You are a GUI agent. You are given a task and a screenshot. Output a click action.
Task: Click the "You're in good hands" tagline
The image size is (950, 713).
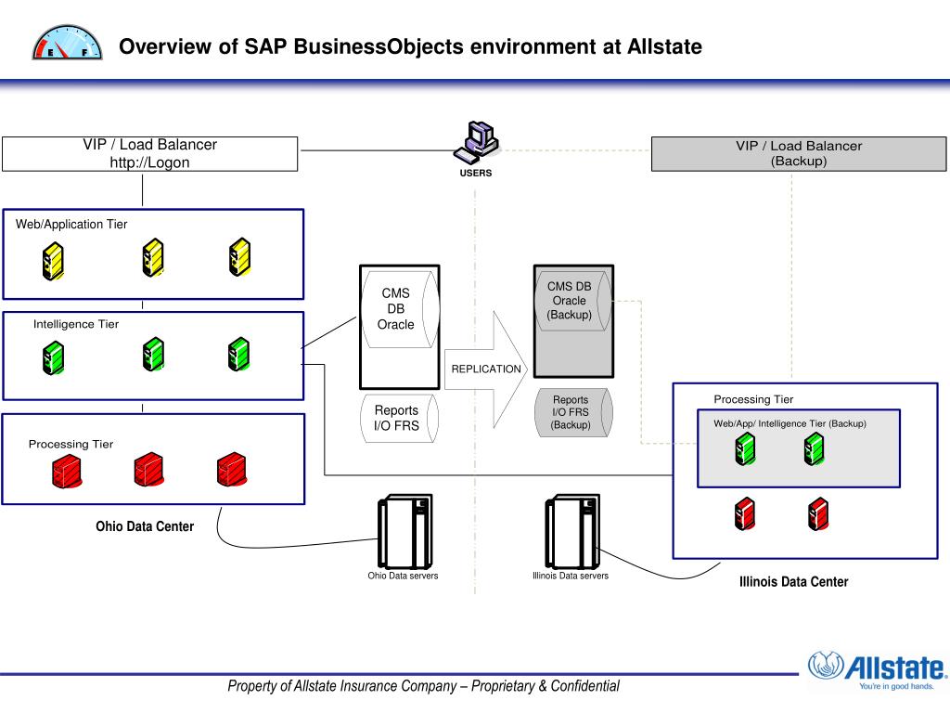click(x=896, y=686)
